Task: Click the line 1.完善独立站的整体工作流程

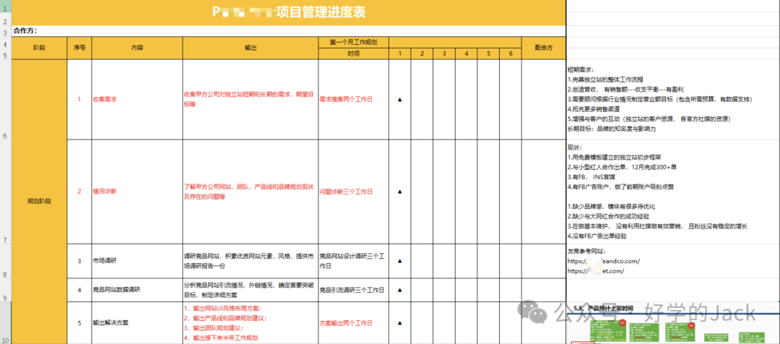Action: pyautogui.click(x=605, y=79)
